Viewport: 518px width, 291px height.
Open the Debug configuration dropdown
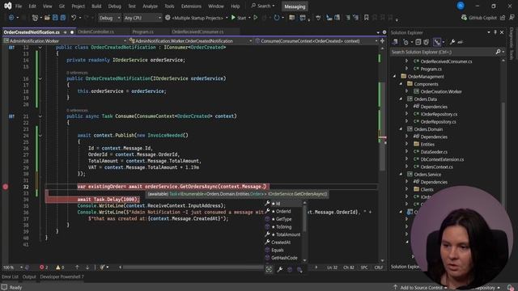coord(109,18)
